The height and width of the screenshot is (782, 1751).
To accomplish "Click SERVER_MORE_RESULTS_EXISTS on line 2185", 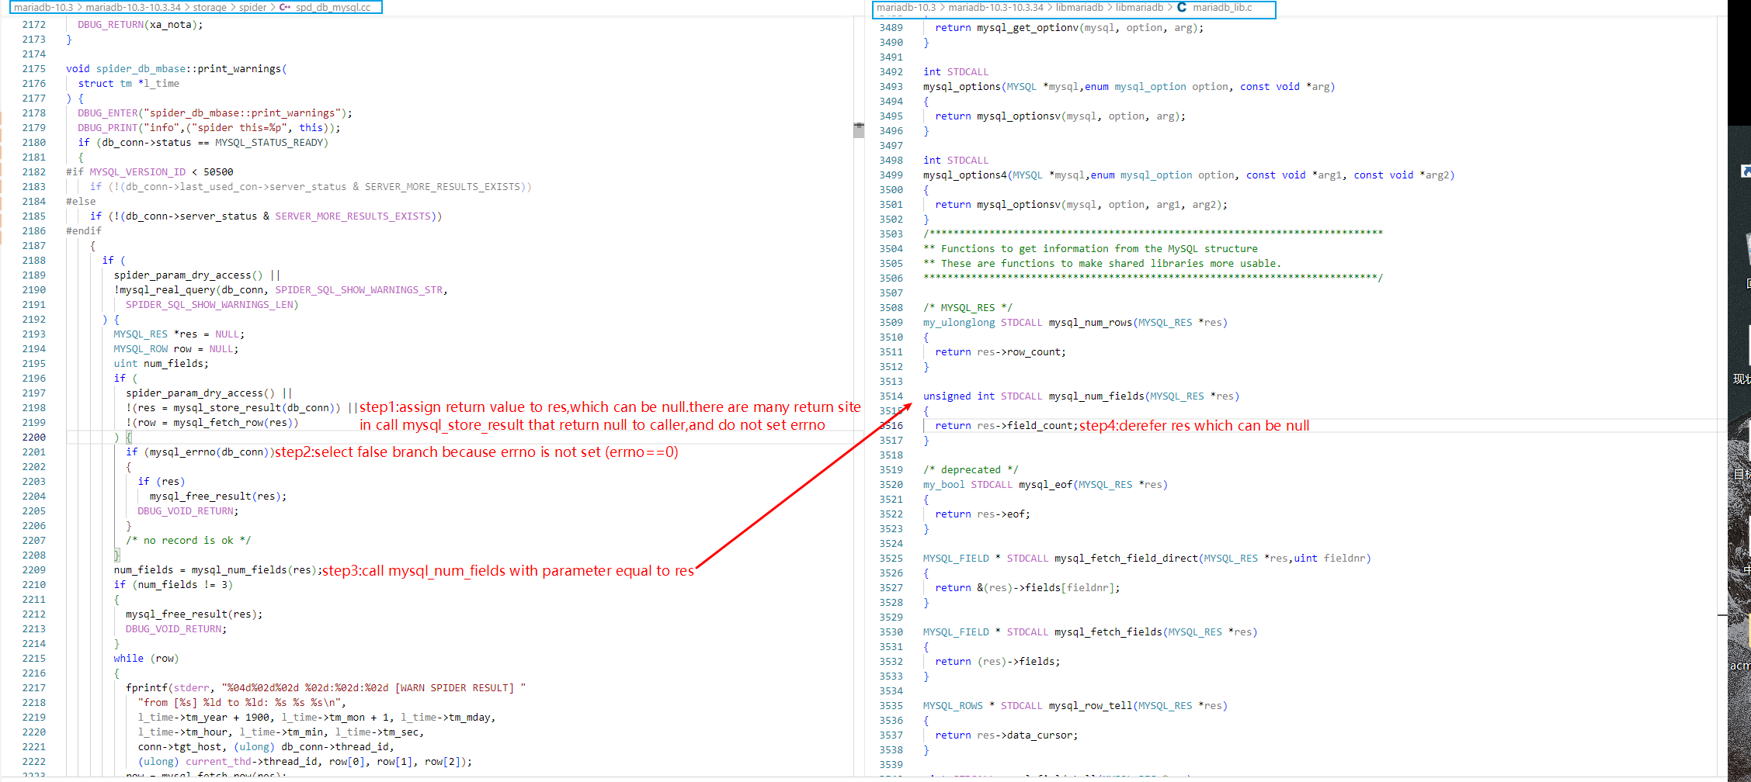I will click(x=353, y=216).
